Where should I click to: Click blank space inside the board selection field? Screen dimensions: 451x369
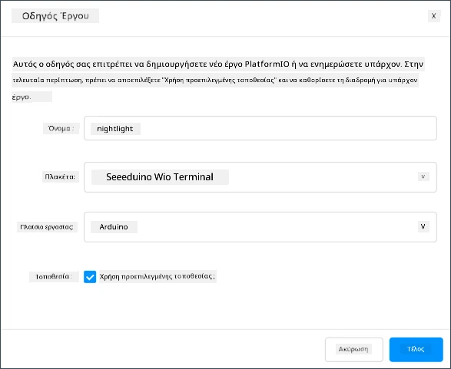(322, 177)
